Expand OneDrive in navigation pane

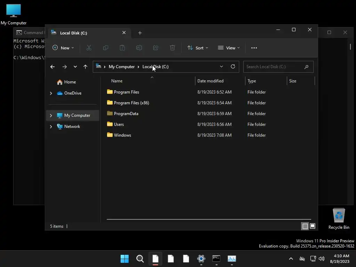point(51,93)
